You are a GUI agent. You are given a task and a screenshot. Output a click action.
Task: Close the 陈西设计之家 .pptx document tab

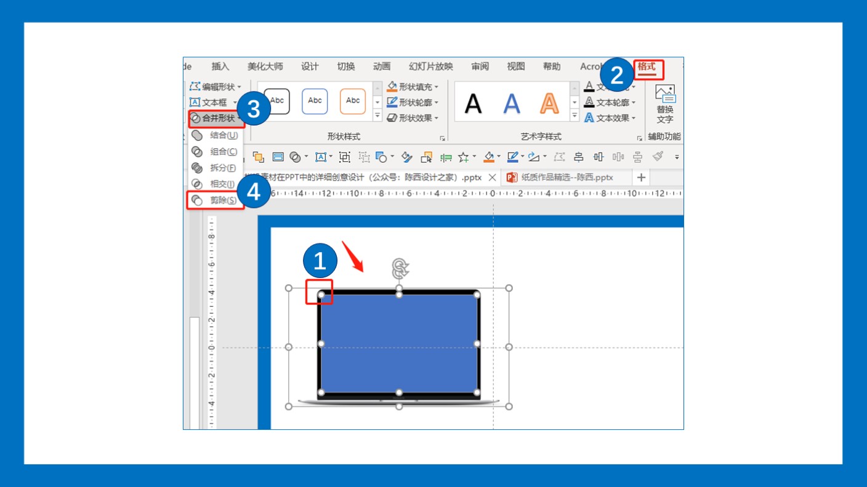pos(492,178)
